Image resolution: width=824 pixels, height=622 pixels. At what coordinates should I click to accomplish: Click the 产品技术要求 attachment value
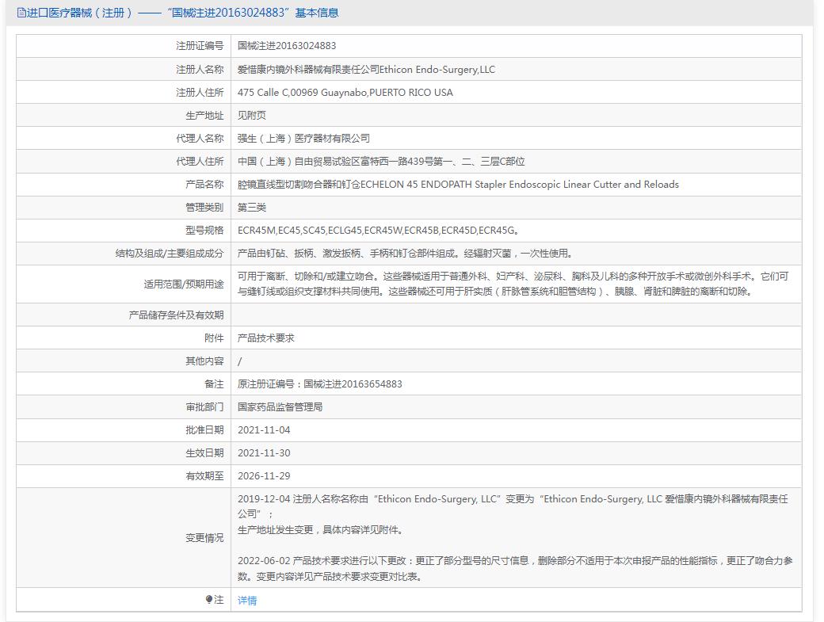pyautogui.click(x=266, y=338)
